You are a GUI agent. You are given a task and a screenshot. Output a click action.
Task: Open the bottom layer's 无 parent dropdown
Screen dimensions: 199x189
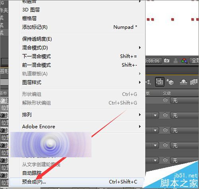[184, 160]
